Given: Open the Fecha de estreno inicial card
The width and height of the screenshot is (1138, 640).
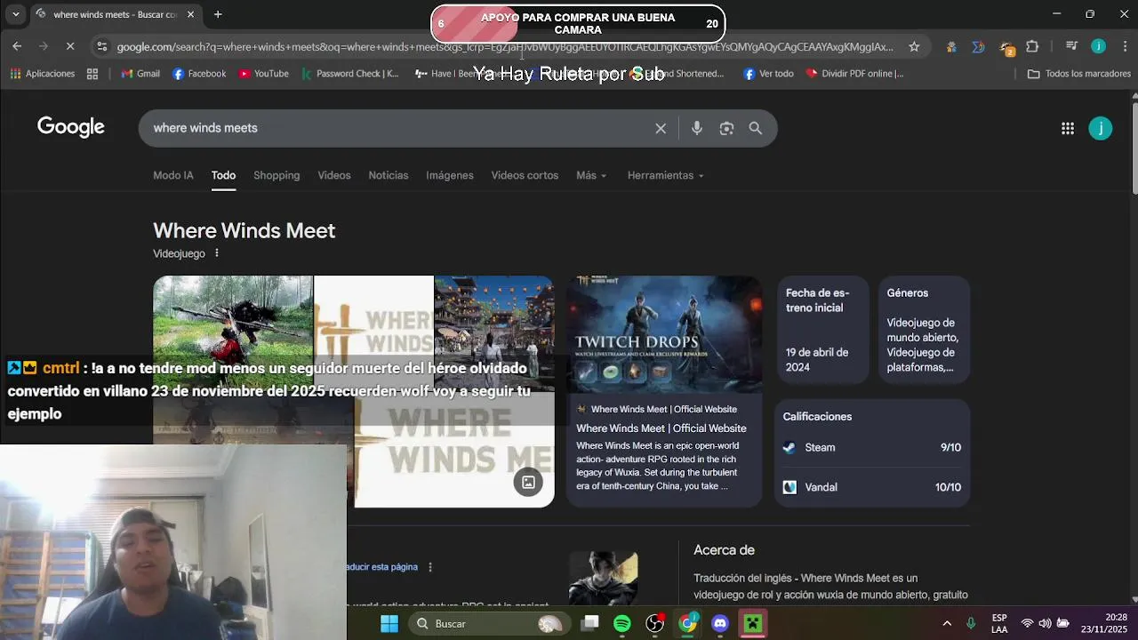Looking at the screenshot, I should [x=822, y=330].
